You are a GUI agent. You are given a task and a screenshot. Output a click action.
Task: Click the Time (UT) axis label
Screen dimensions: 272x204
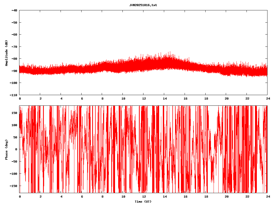143,202
